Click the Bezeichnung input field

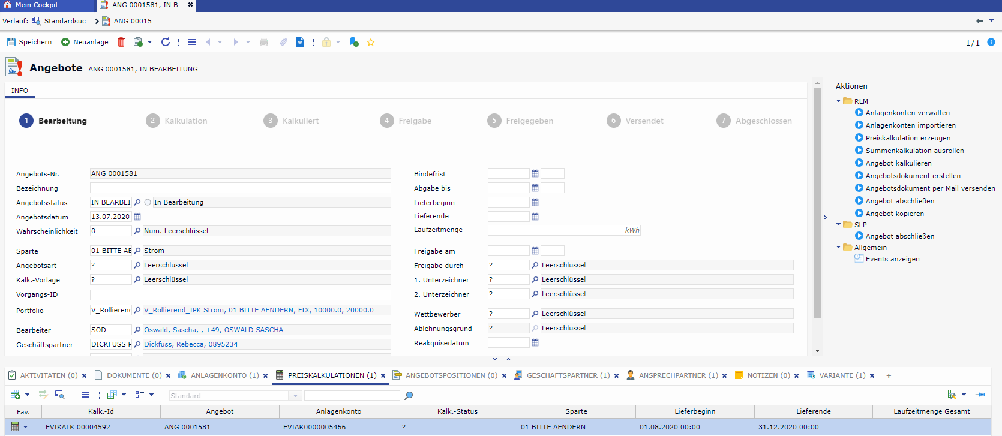click(x=240, y=188)
